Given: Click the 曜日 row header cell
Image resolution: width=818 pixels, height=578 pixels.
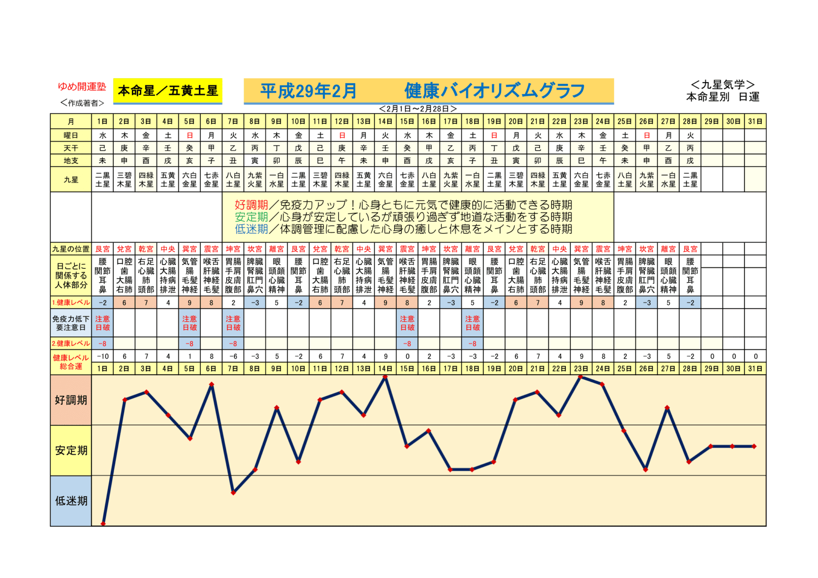Looking at the screenshot, I should click(x=71, y=135).
